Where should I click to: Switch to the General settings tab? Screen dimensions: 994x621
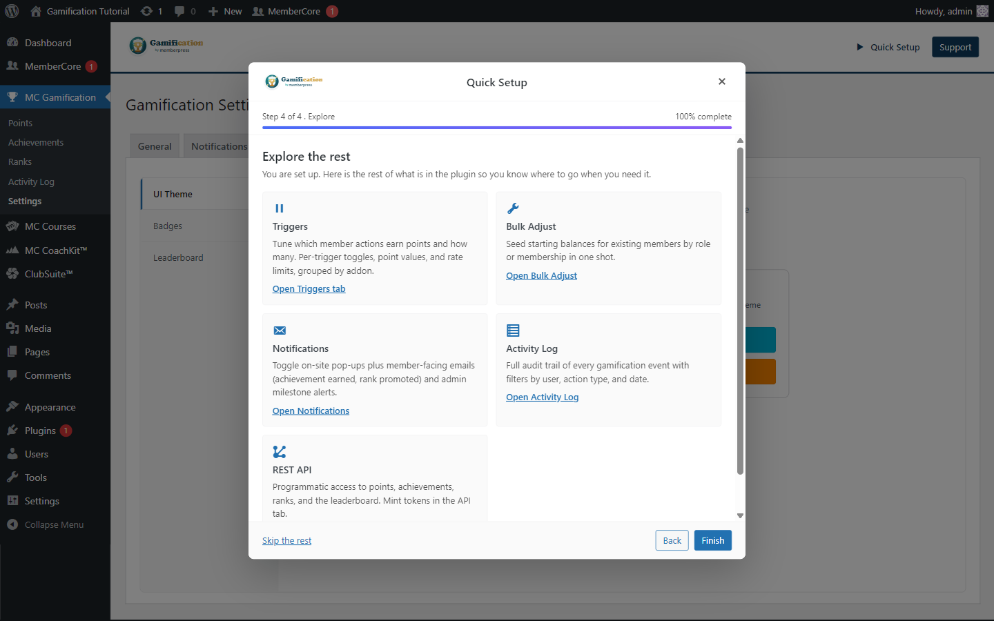155,146
